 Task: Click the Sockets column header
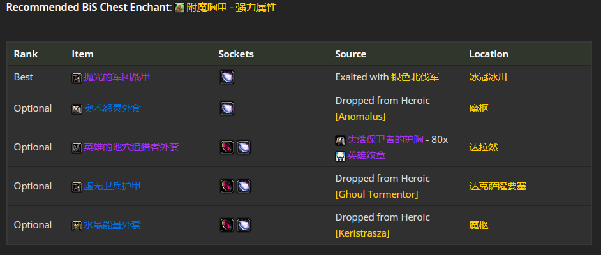[x=236, y=54]
